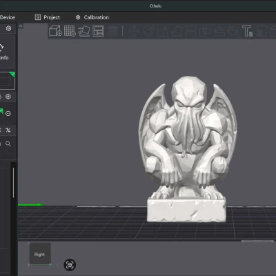Open the Variable layer height tool
The width and height of the screenshot is (276, 276).
coord(112,31)
